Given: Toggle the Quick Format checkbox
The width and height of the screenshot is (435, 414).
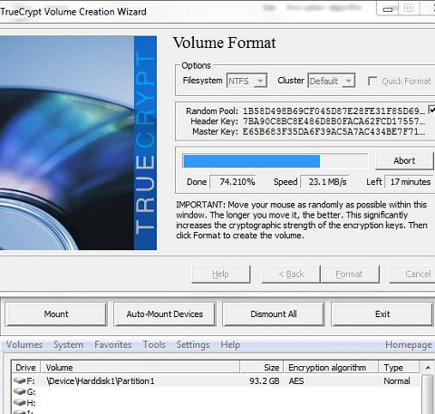Looking at the screenshot, I should click(x=372, y=82).
